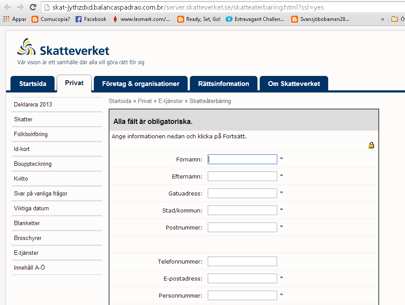The image size is (405, 305).
Task: Open Företag & organisationer tab
Action: tap(141, 84)
